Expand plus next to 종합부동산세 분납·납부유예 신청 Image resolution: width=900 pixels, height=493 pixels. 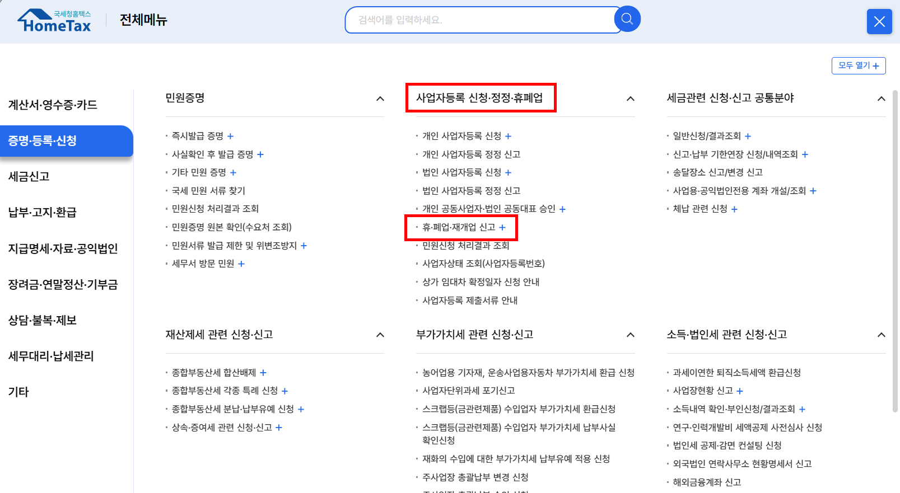[x=301, y=410]
